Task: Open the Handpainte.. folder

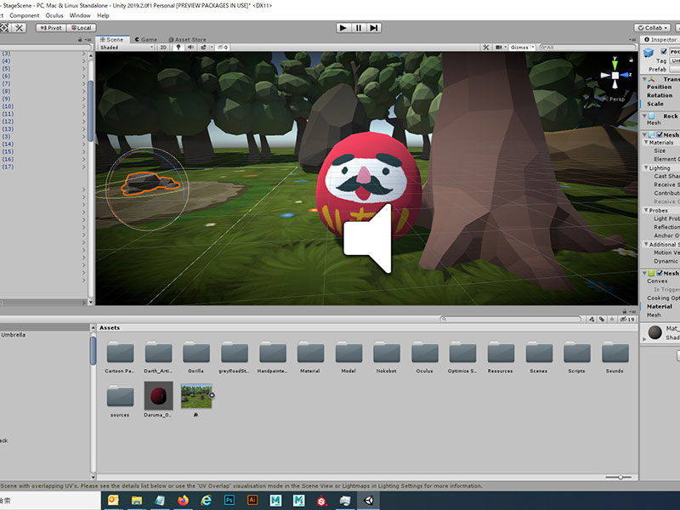Action: (272, 357)
